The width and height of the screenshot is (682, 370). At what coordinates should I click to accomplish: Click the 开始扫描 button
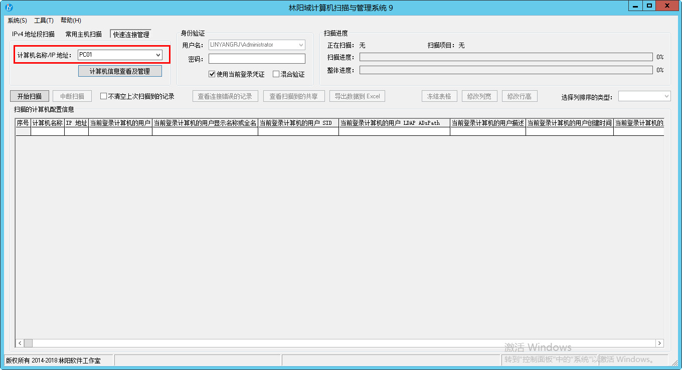click(30, 96)
